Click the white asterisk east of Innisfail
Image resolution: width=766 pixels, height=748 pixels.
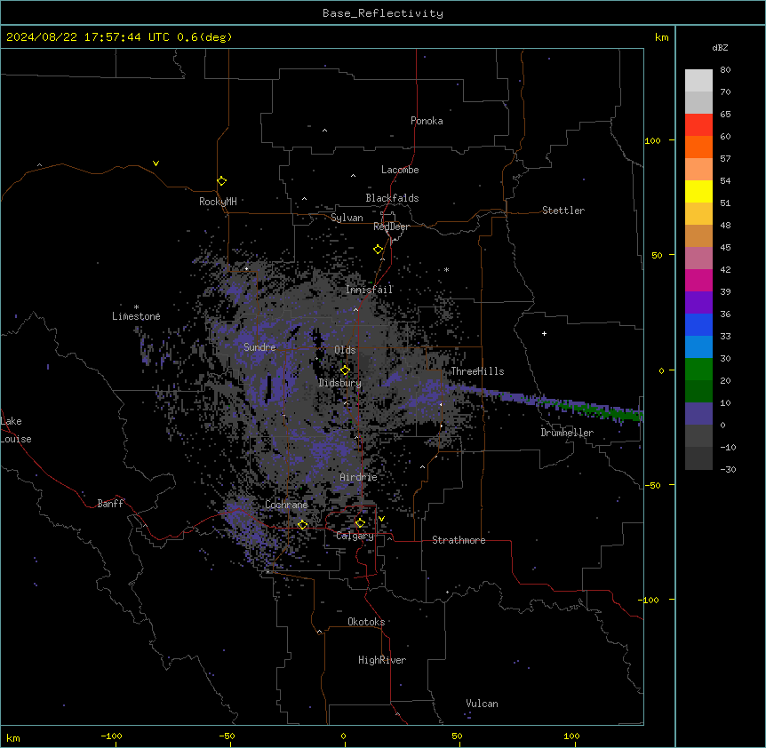[x=446, y=269]
